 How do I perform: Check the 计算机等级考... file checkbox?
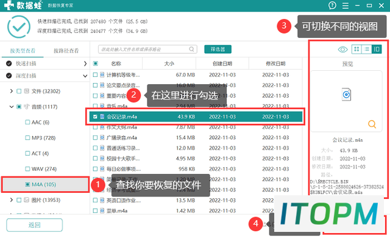95,74
